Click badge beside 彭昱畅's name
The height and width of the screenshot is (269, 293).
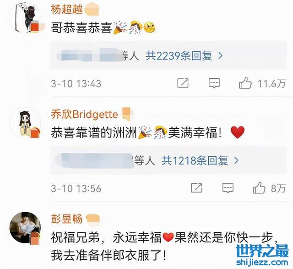click(92, 219)
